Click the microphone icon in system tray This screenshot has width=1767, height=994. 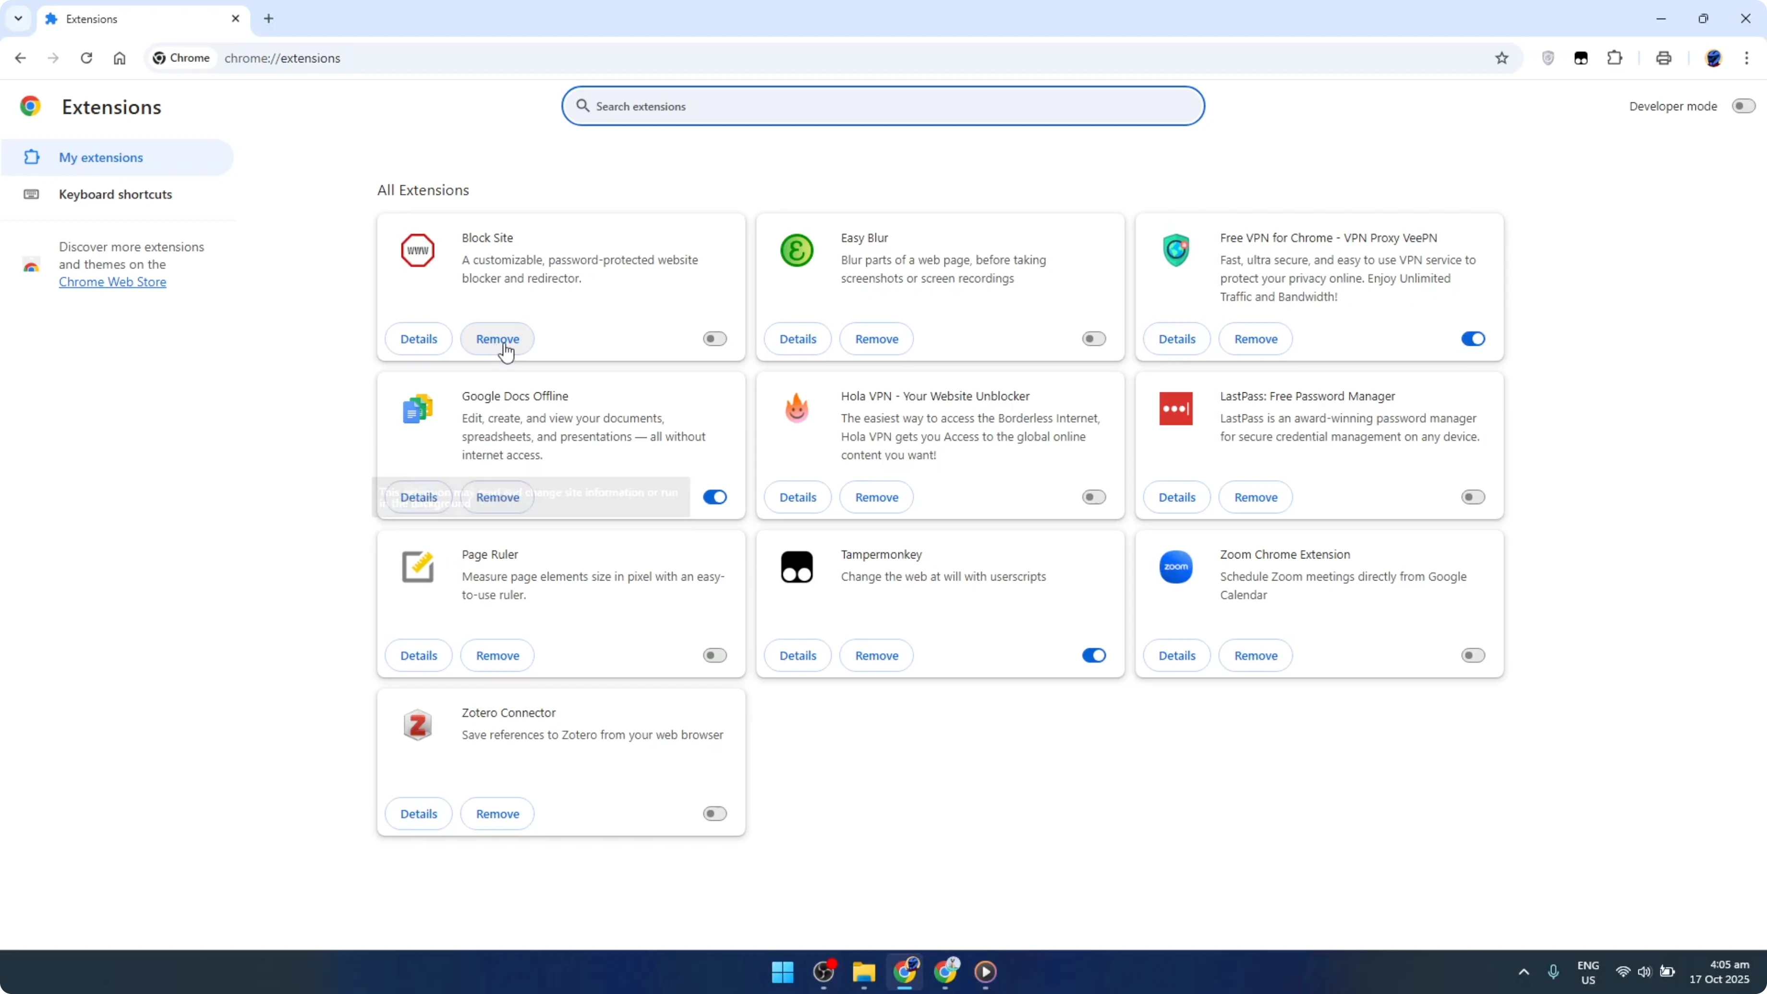[x=1553, y=971]
